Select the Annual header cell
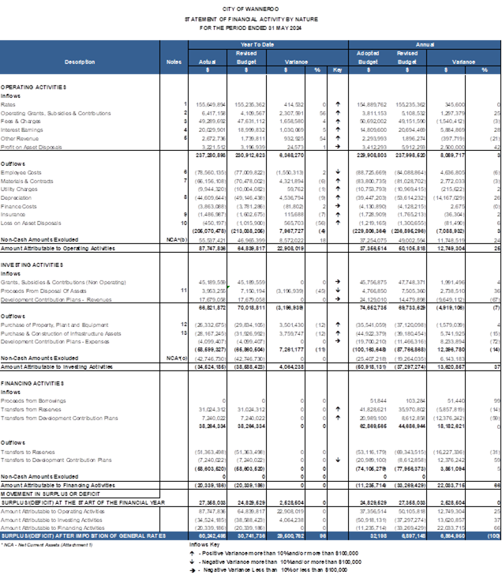The height and width of the screenshot is (575, 502). pos(424,45)
